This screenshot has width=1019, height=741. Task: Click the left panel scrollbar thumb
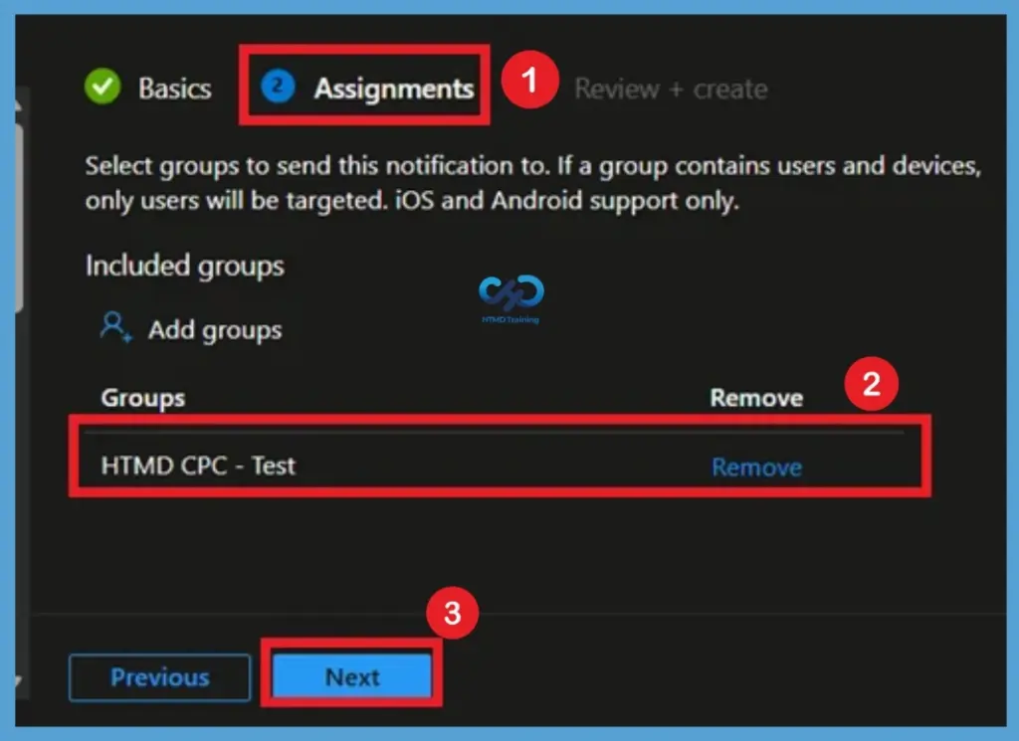coord(20,218)
